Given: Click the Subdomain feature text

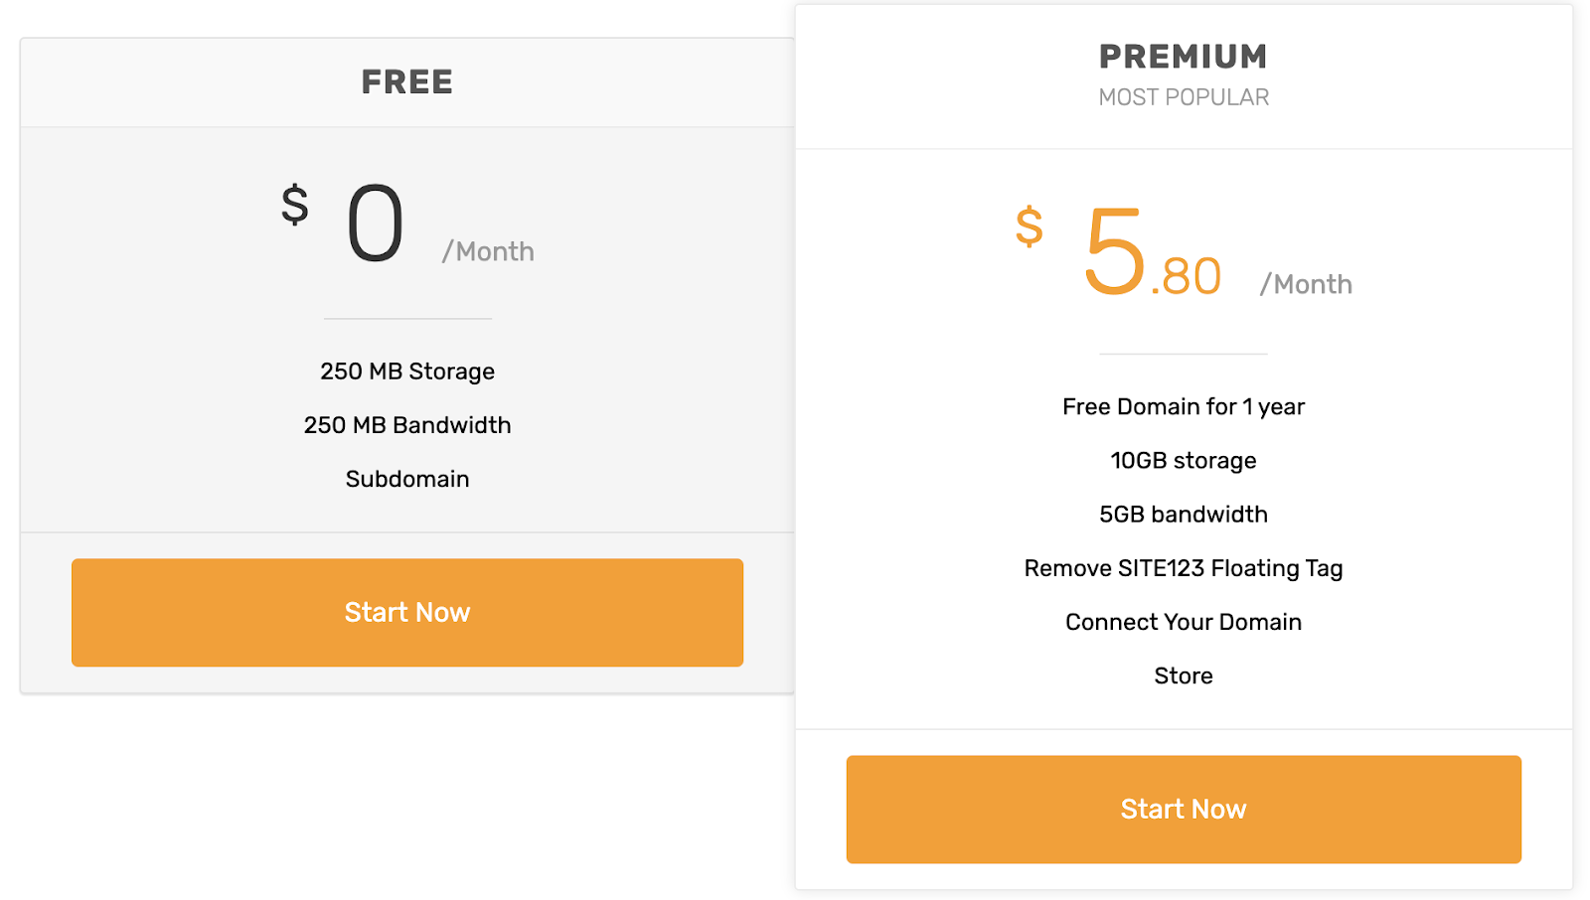Looking at the screenshot, I should [x=407, y=479].
